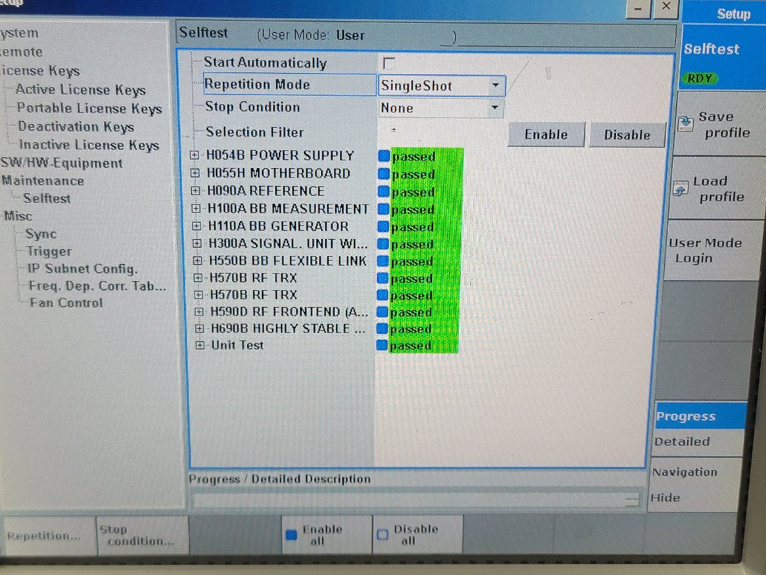Expand the H690B HIGHLY STABLE node
Image resolution: width=766 pixels, height=575 pixels.
click(x=200, y=329)
